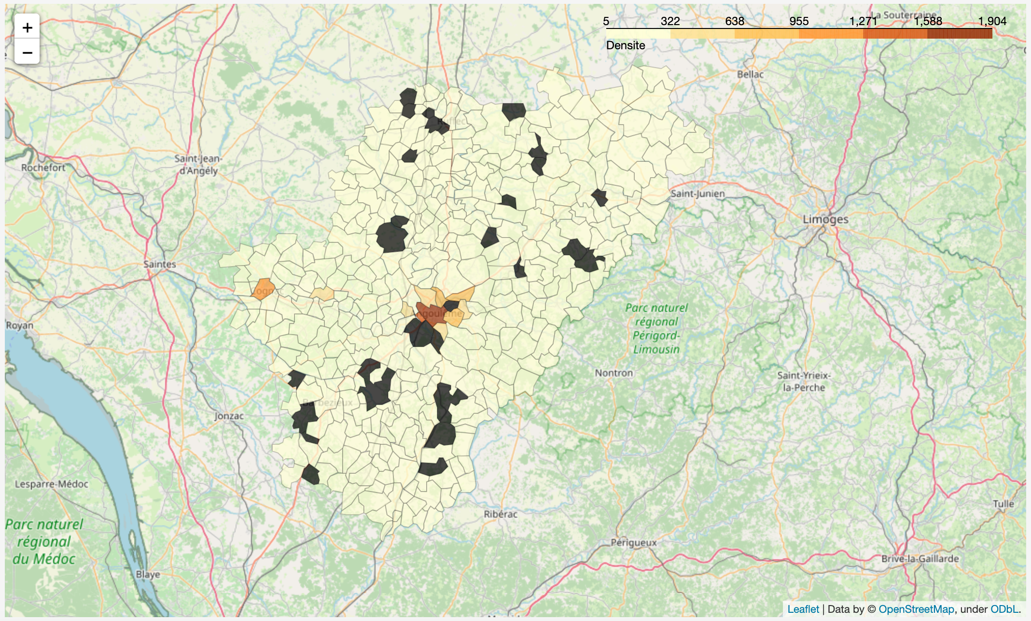Image resolution: width=1031 pixels, height=621 pixels.
Task: Zoom out with the minus button
Action: (x=27, y=52)
